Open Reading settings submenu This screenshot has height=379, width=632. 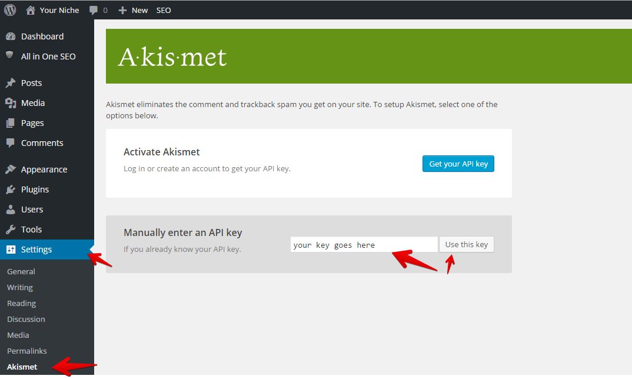click(x=21, y=303)
